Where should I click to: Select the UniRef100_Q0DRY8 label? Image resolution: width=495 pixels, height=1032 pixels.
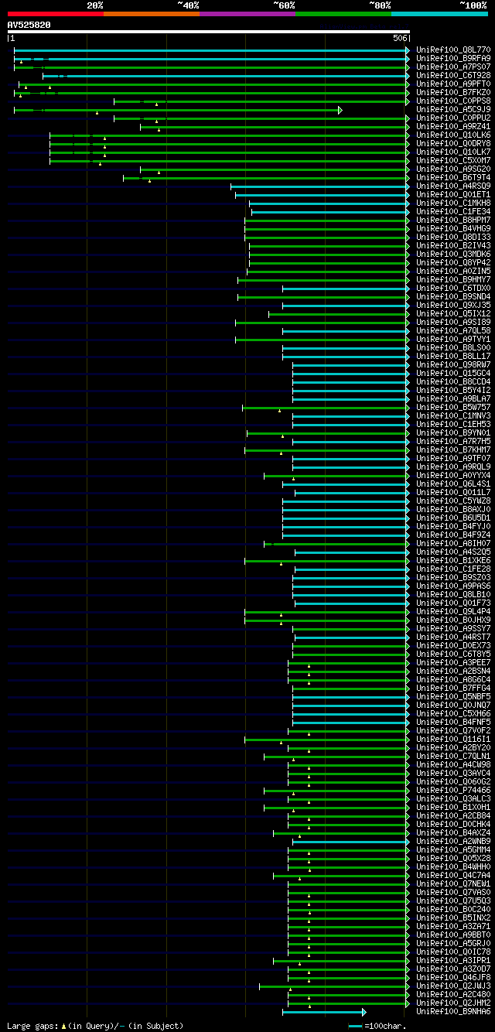pos(453,144)
